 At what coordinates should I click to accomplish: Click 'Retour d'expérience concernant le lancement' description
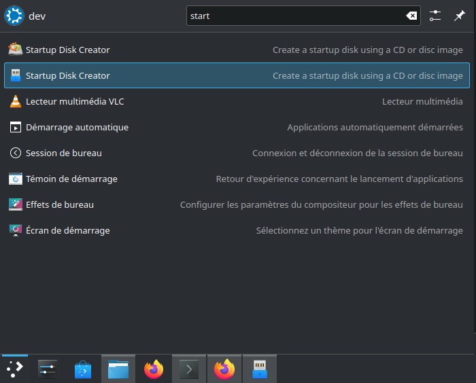(339, 179)
